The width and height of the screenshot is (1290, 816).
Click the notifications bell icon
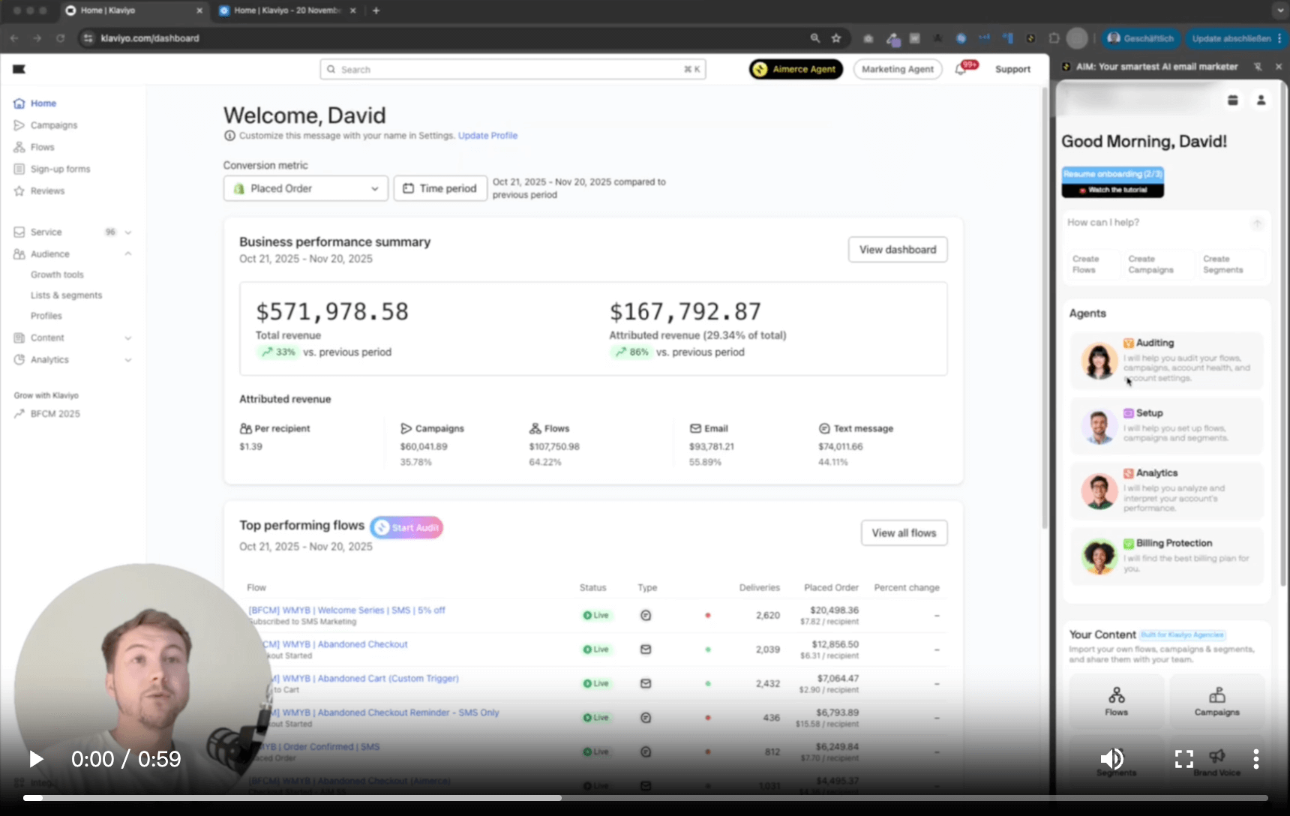[961, 70]
